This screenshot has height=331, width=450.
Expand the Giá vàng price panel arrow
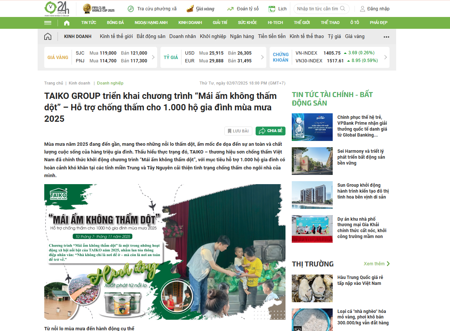click(x=153, y=57)
